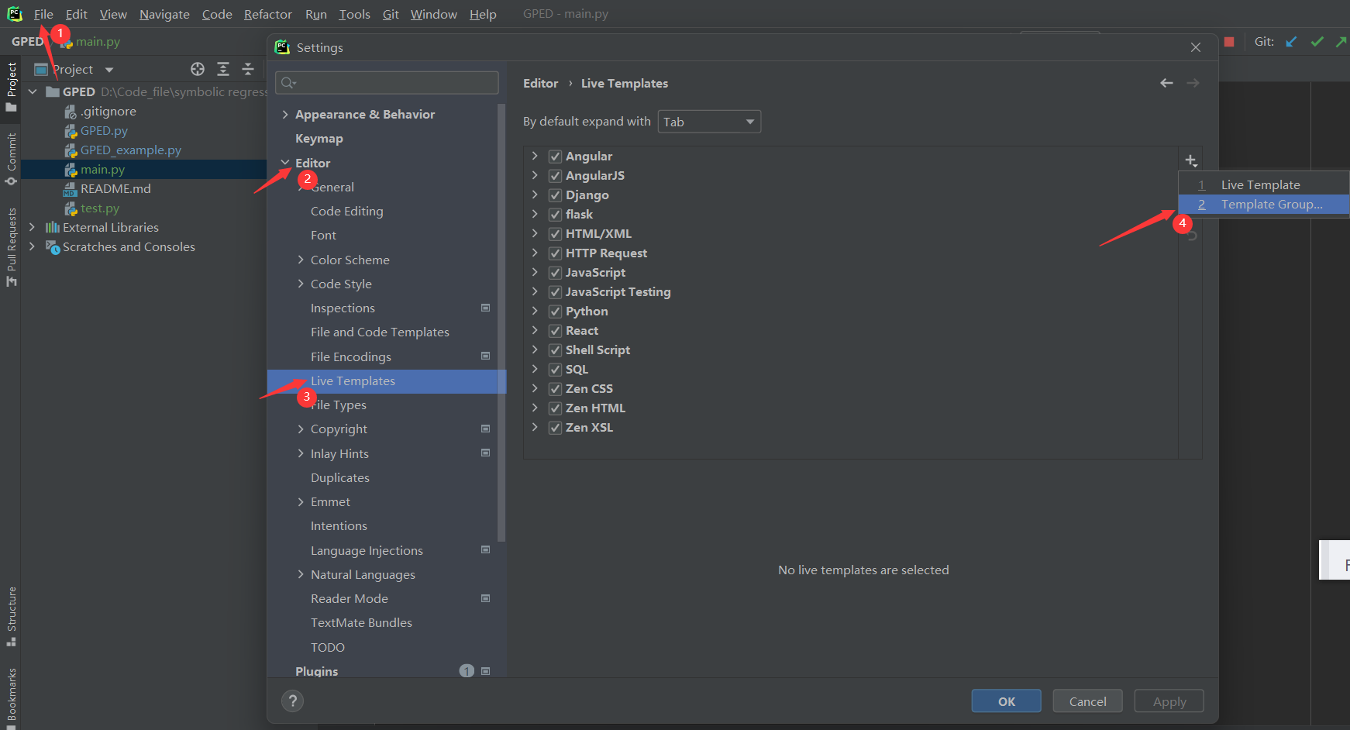
Task: Toggle the SQL template group checkbox
Action: click(555, 370)
